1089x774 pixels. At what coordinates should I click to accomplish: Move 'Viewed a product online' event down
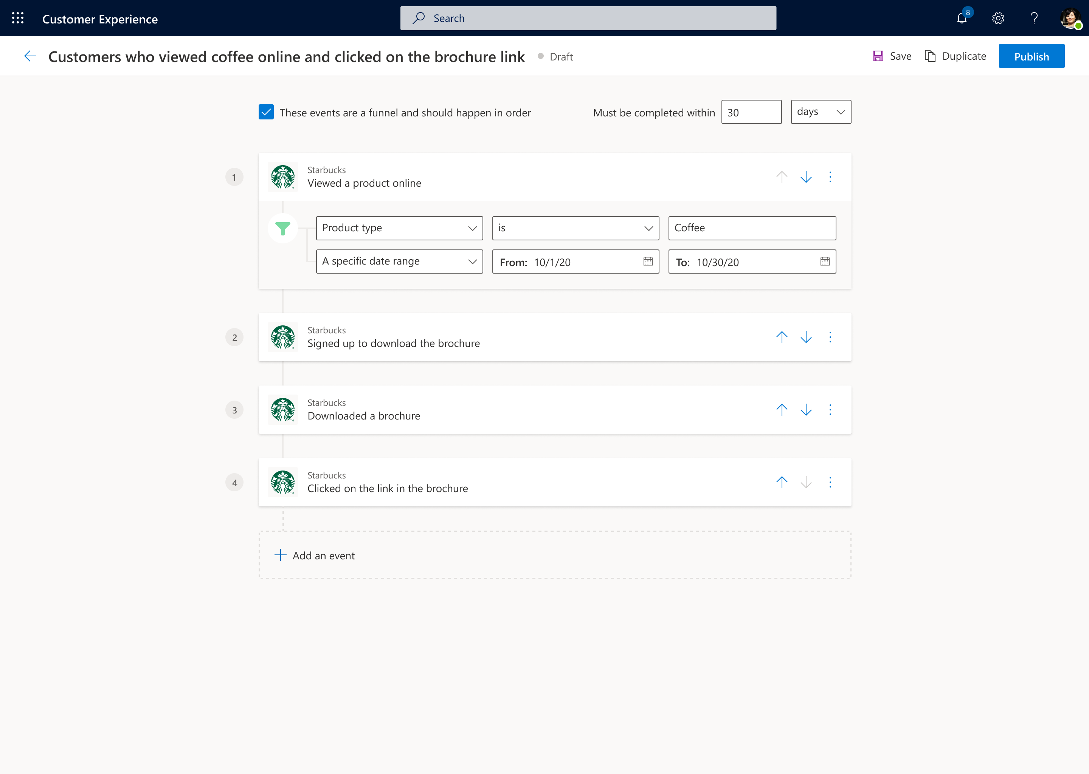click(806, 177)
